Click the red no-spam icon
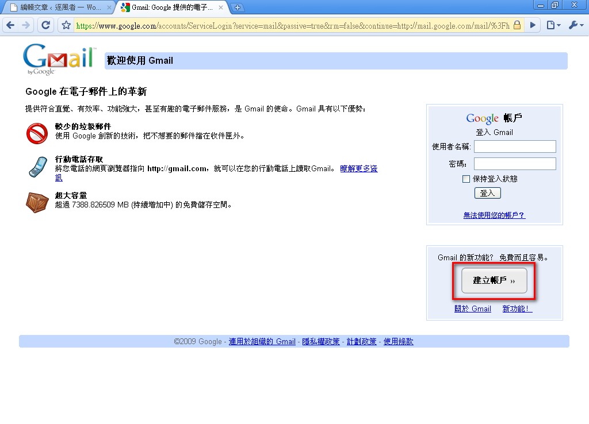Screen dimensions: 589x424 [x=37, y=133]
